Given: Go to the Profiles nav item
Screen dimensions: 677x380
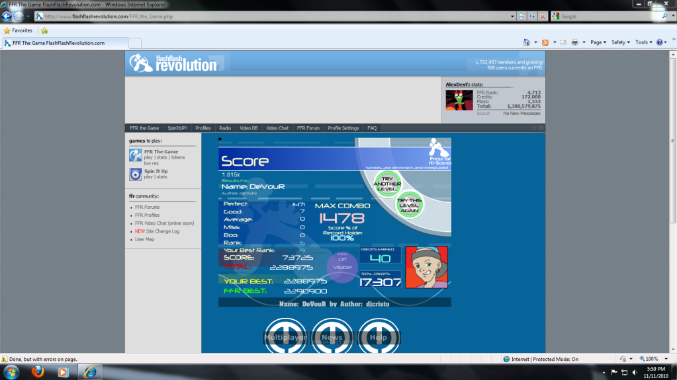Looking at the screenshot, I should click(x=203, y=128).
